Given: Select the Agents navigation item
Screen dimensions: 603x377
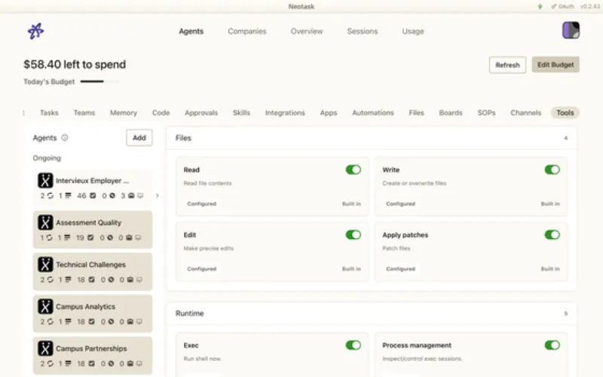Looking at the screenshot, I should pyautogui.click(x=191, y=31).
